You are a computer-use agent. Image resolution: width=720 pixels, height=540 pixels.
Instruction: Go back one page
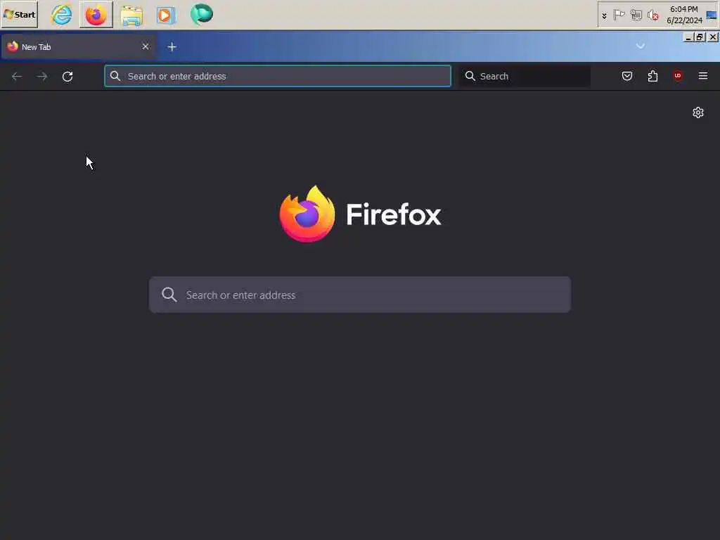(x=17, y=76)
